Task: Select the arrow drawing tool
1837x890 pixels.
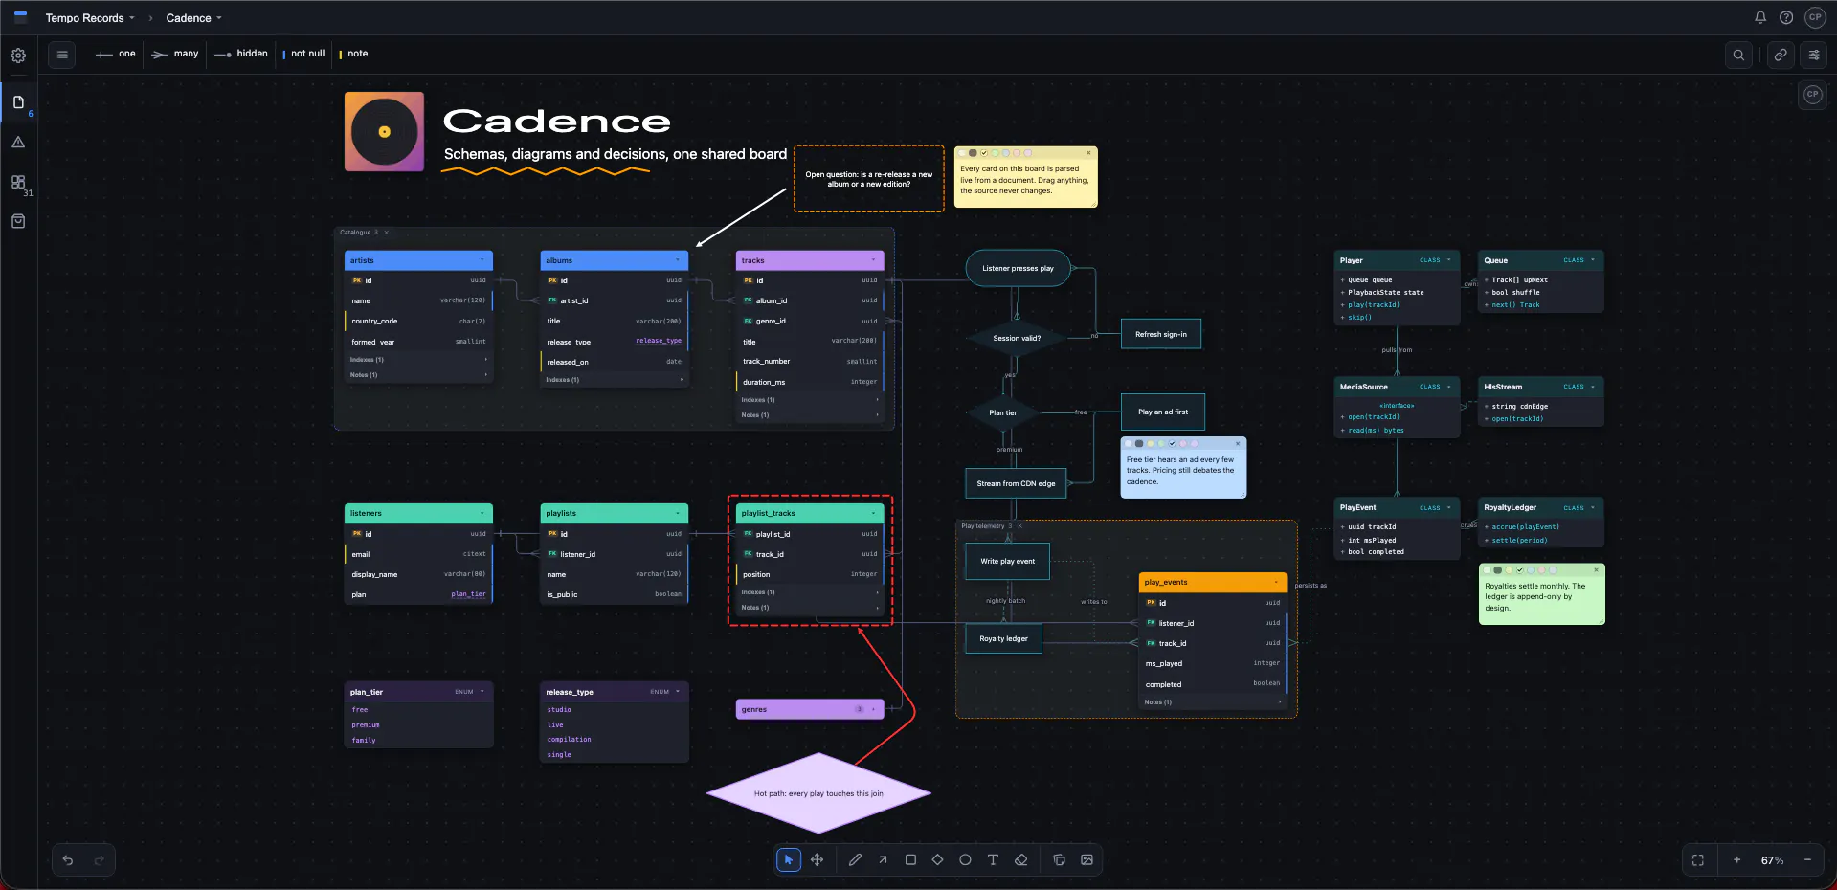Action: [x=883, y=859]
